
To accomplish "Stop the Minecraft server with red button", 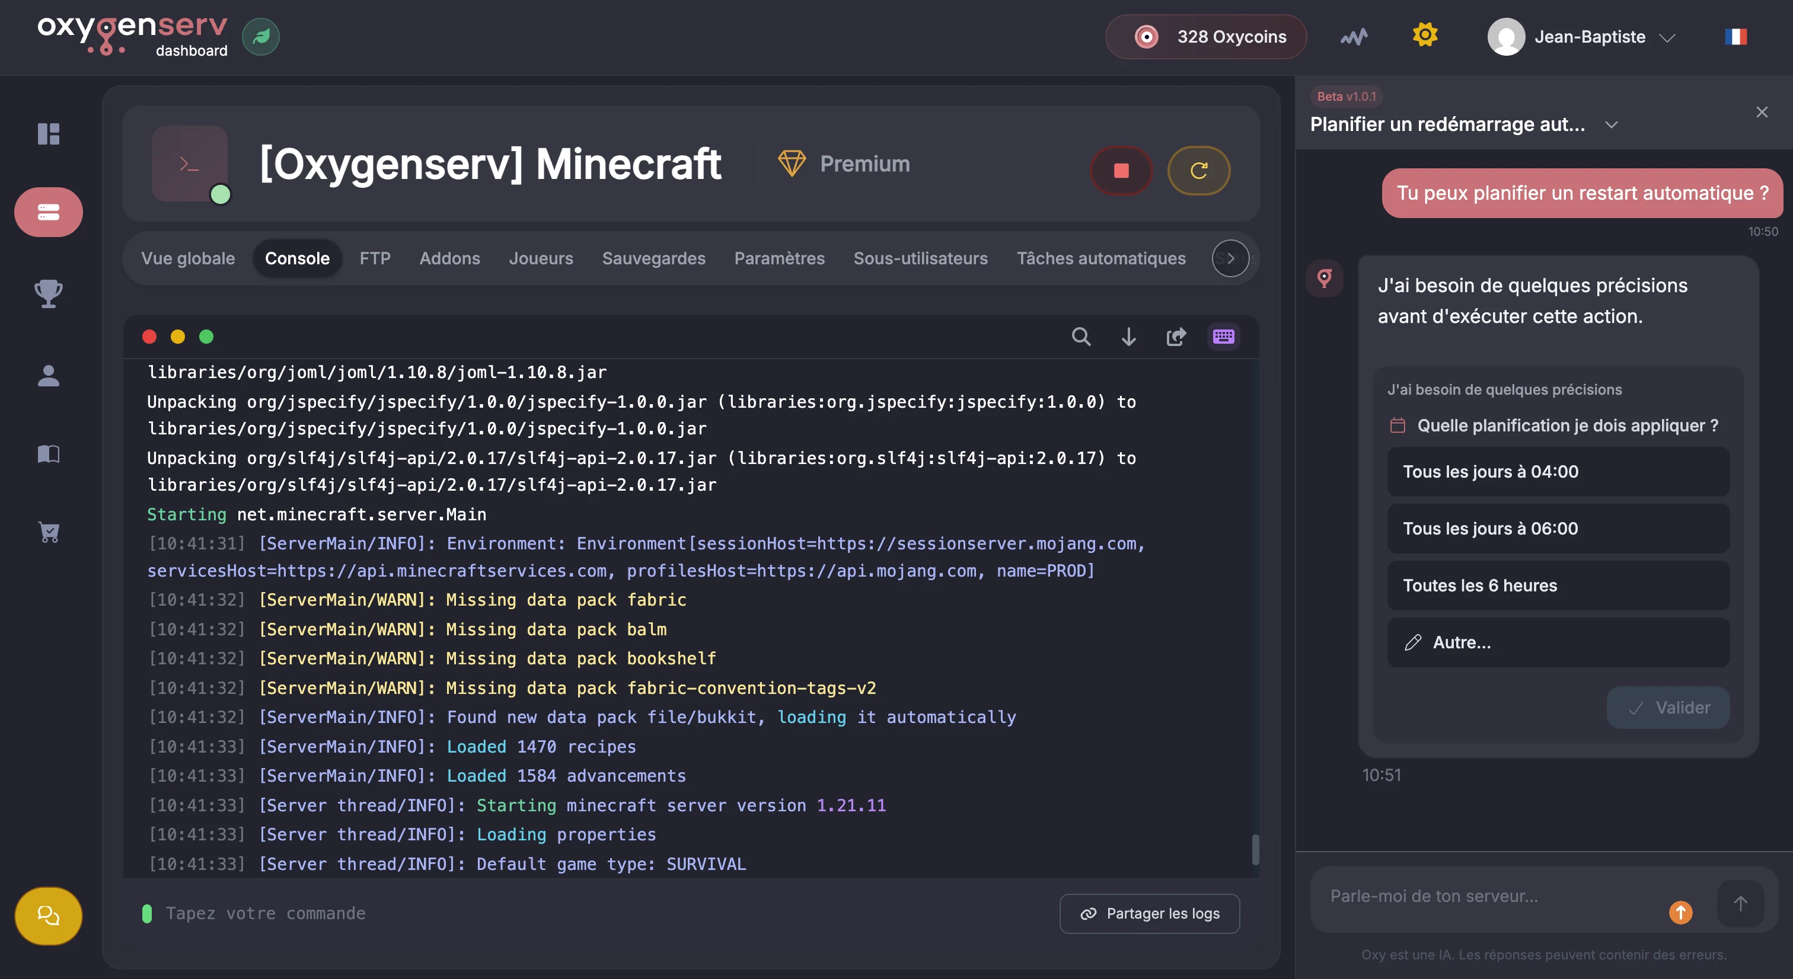I will pyautogui.click(x=1121, y=171).
